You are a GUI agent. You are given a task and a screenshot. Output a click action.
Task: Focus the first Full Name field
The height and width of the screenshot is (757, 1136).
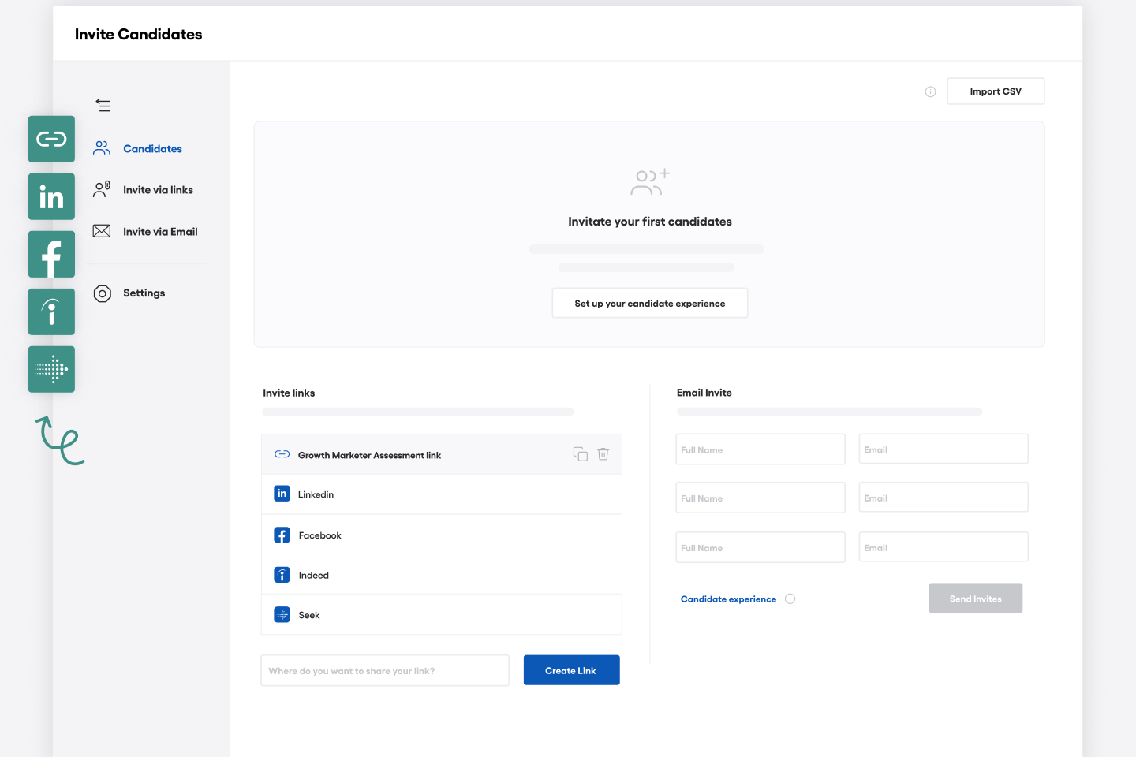(x=760, y=449)
